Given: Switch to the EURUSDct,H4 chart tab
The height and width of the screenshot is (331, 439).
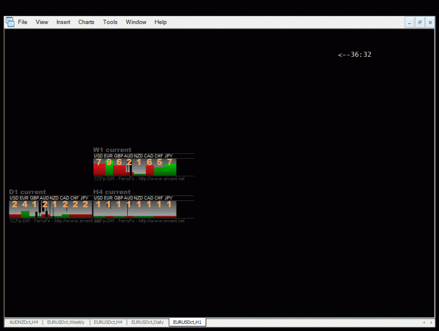Looking at the screenshot, I should [108, 323].
